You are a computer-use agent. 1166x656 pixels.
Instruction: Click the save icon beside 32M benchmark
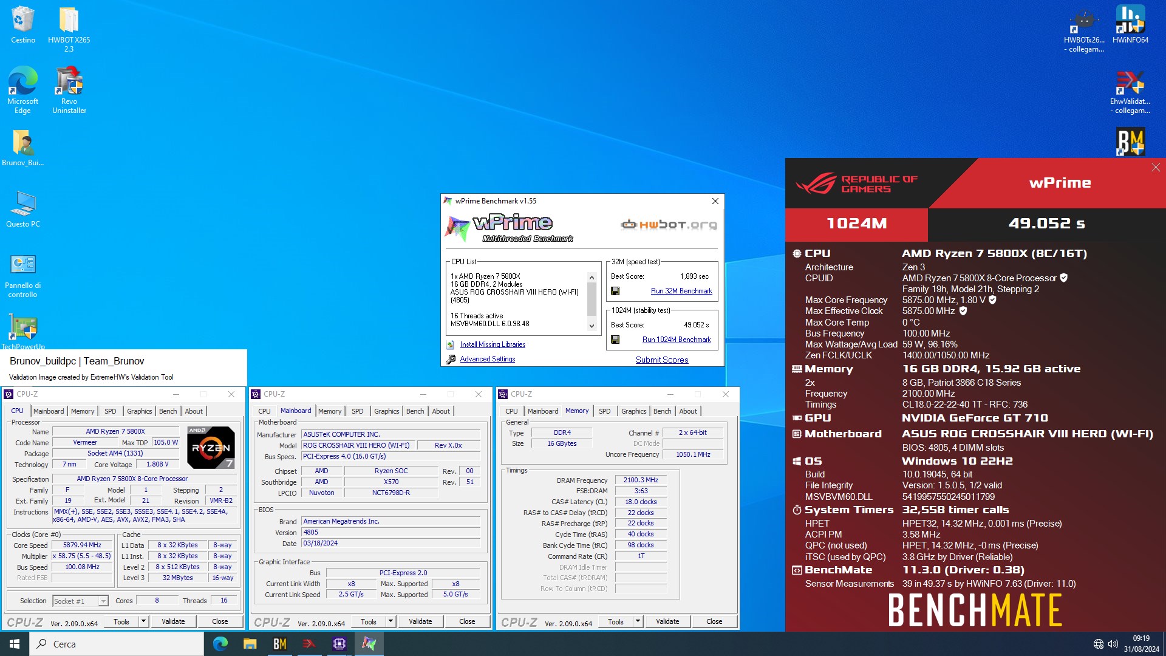pos(615,291)
